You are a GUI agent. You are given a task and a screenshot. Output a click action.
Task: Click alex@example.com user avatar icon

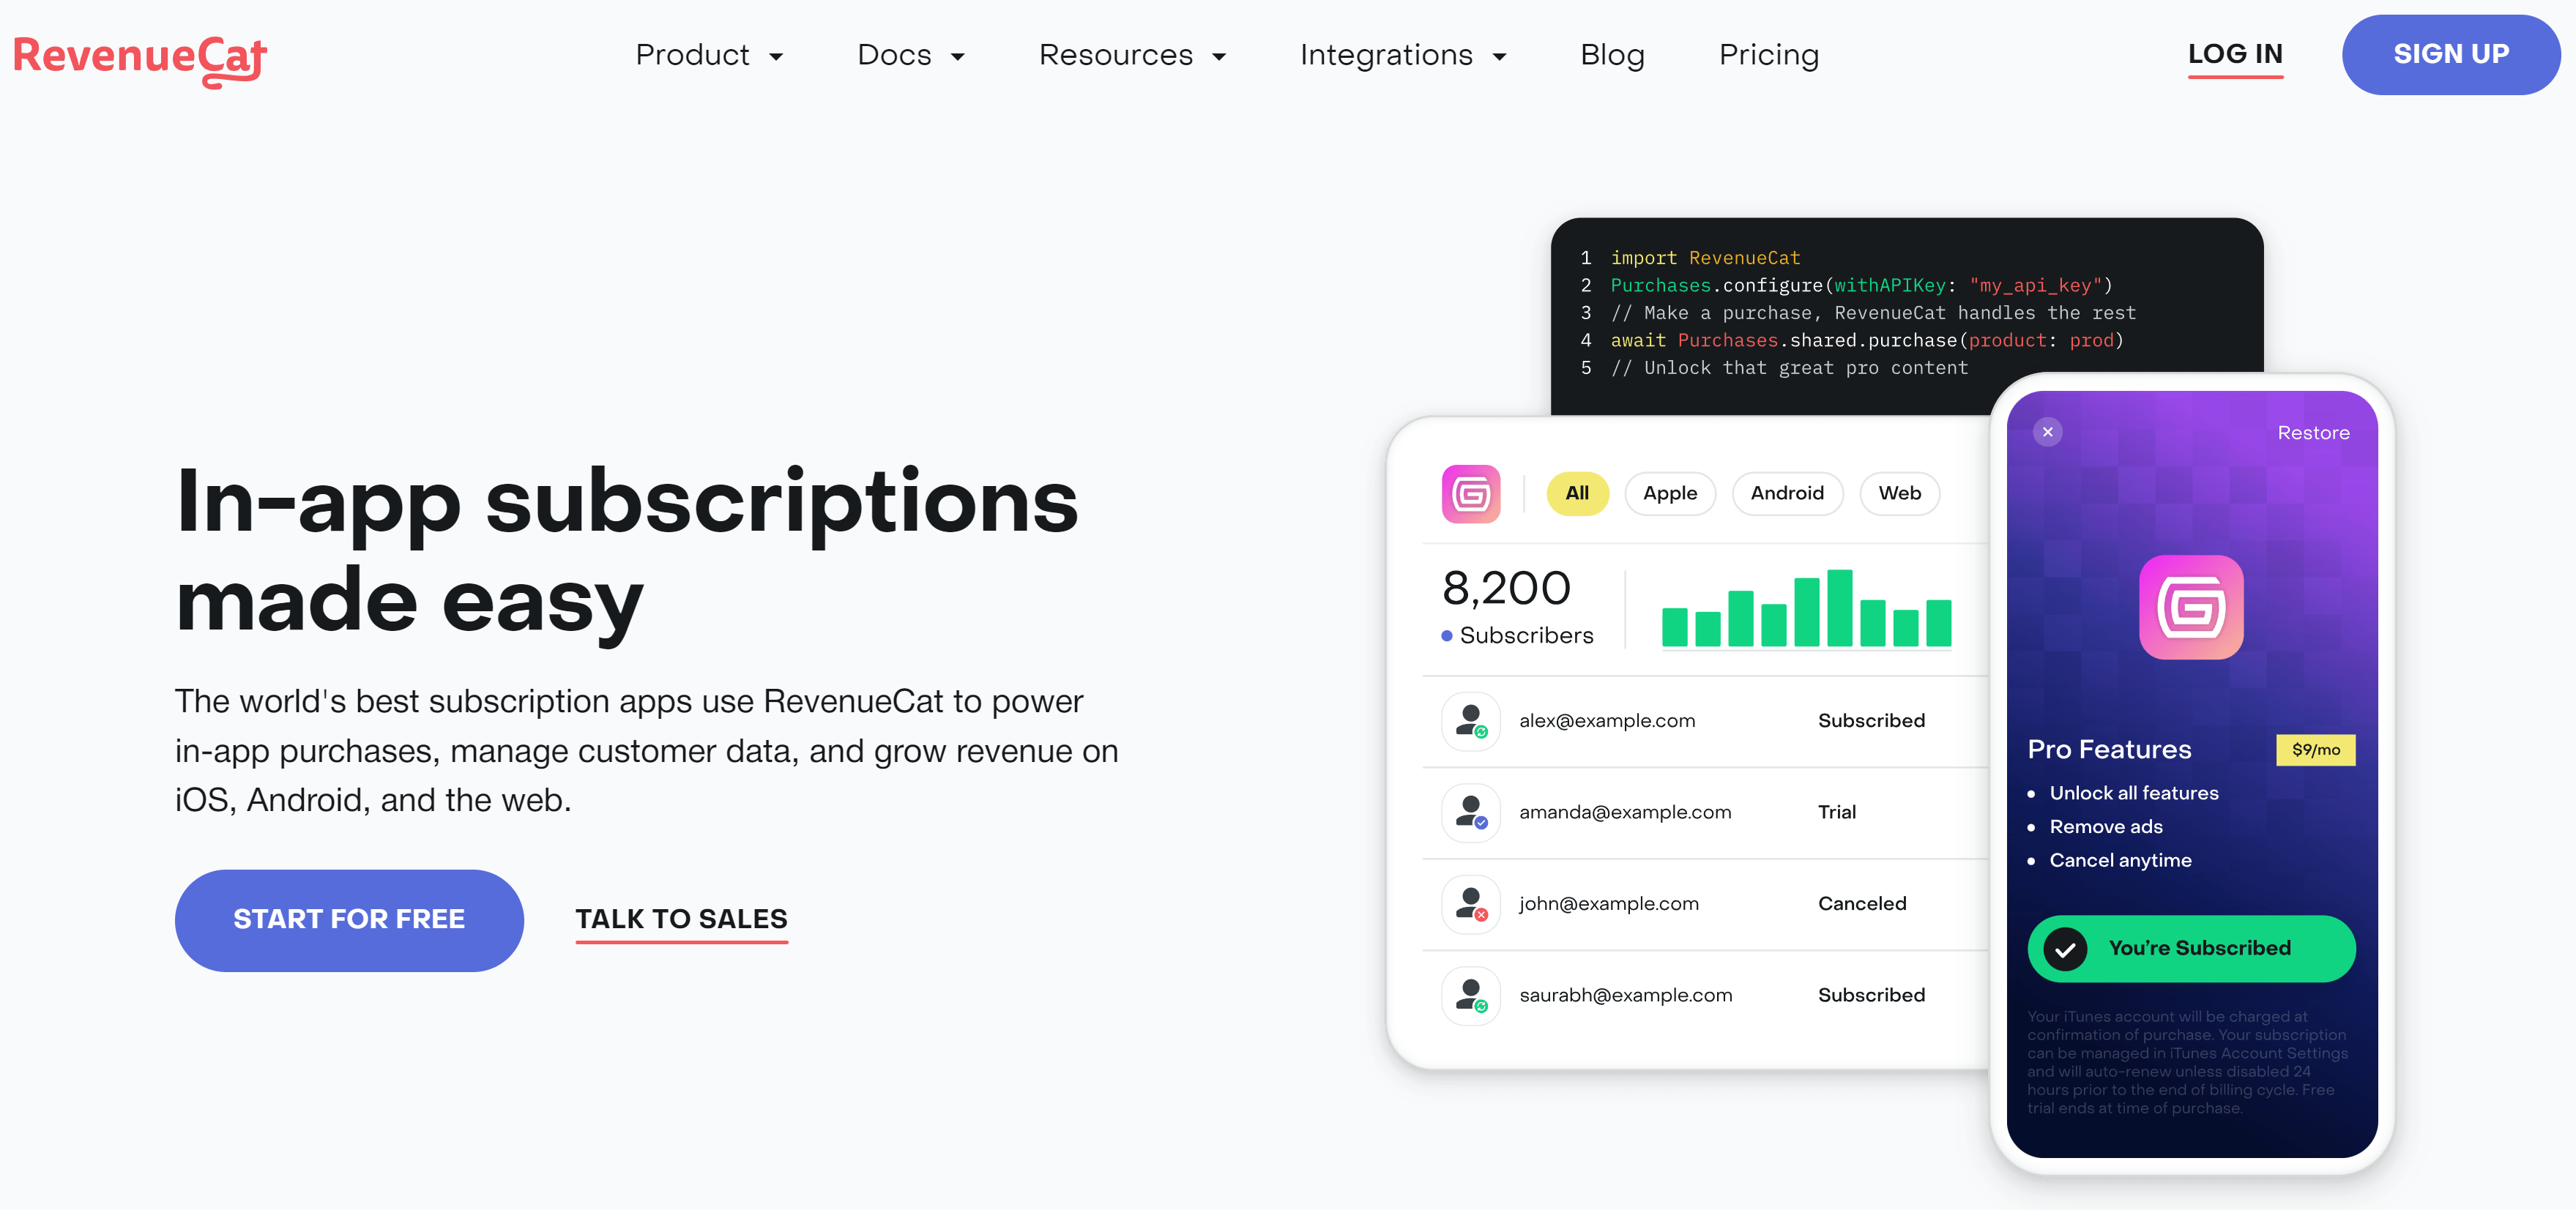coord(1470,721)
